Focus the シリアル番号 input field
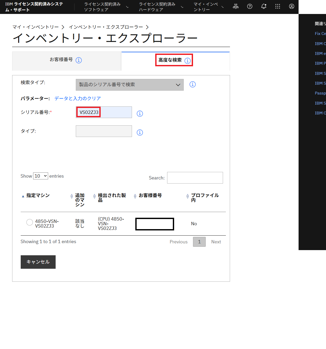Image resolution: width=326 pixels, height=349 pixels. pyautogui.click(x=104, y=112)
